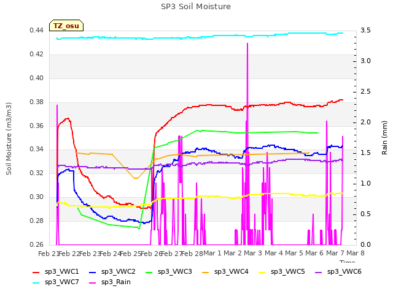Click the purple sp3_VWC6 legend line swatch

point(319,272)
